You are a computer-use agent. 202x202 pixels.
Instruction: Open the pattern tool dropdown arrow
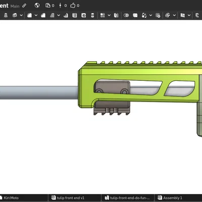click(x=109, y=15)
